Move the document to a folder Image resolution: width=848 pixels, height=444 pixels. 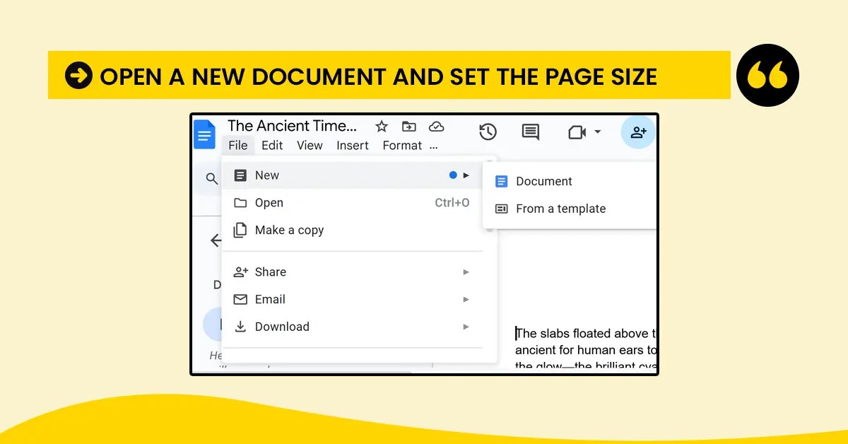(x=408, y=126)
